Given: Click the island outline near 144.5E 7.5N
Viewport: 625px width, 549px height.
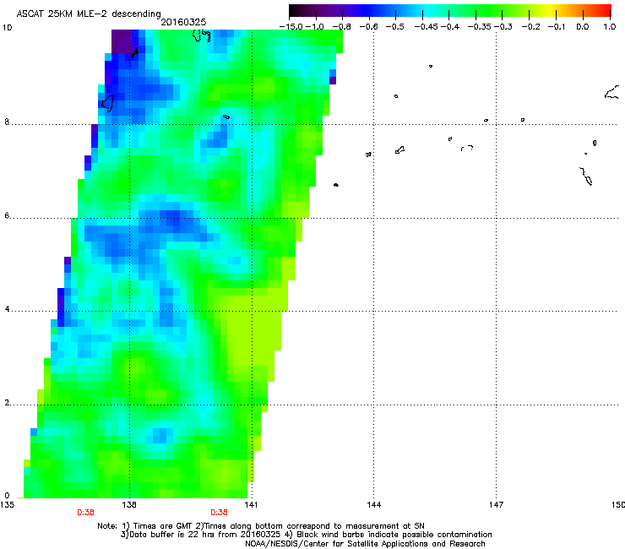Looking at the screenshot, I should click(x=399, y=149).
